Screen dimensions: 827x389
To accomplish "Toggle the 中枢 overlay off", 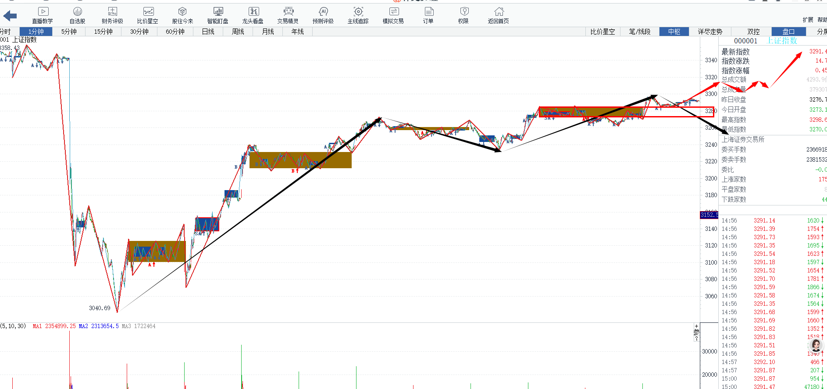I will (x=674, y=32).
